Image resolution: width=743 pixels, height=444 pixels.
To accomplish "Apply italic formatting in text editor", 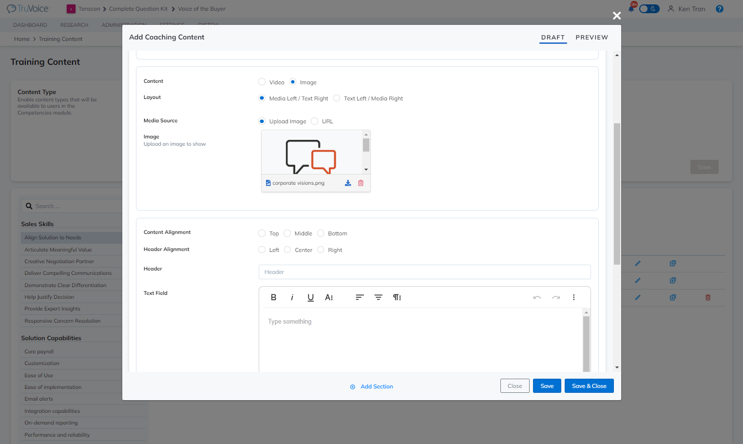I will (292, 297).
